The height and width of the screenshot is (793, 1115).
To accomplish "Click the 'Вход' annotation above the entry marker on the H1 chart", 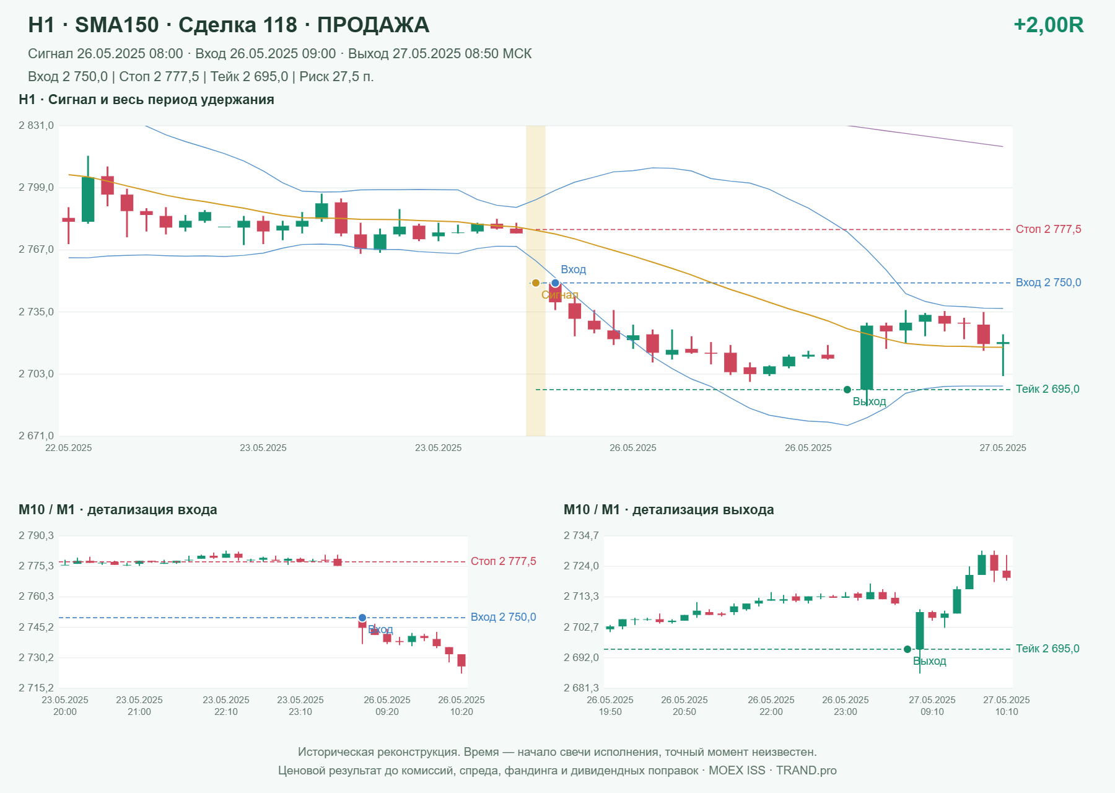I will click(573, 269).
